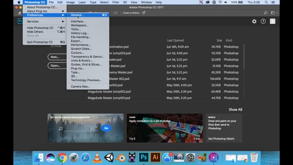Expand the About Plug-ins submenu
293x165 pixels.
point(44,11)
